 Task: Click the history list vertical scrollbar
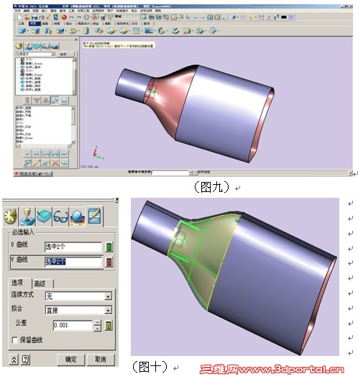pyautogui.click(x=73, y=125)
